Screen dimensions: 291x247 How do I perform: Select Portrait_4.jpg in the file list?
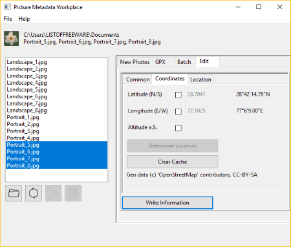pyautogui.click(x=56, y=138)
